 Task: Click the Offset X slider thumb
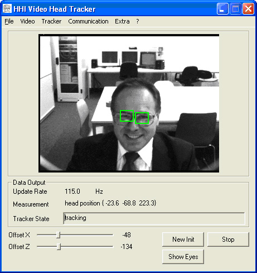[59, 235]
